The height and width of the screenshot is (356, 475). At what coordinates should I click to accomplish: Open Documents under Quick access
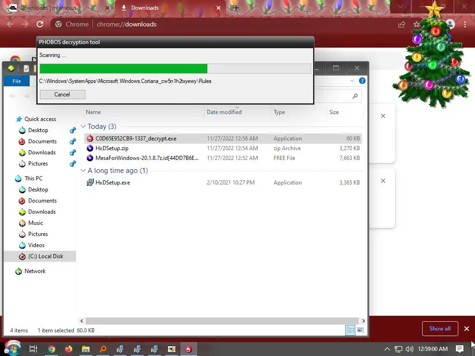(42, 141)
